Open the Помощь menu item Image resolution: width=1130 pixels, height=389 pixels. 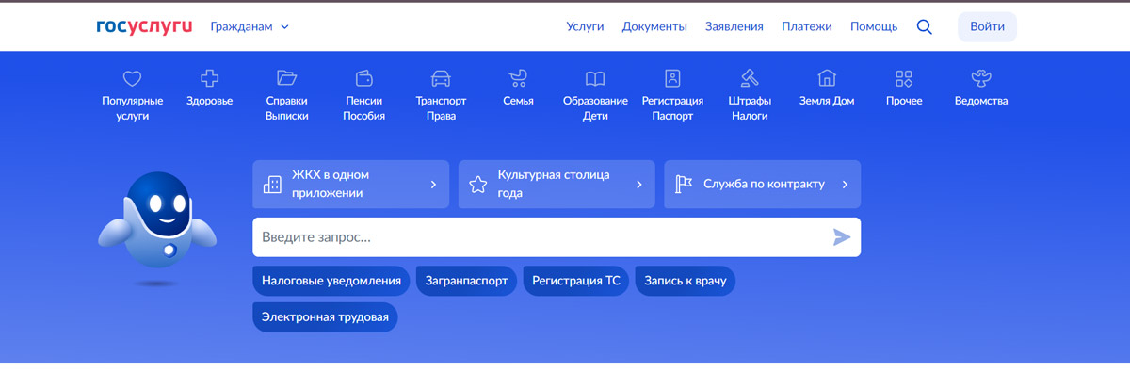[x=874, y=26]
